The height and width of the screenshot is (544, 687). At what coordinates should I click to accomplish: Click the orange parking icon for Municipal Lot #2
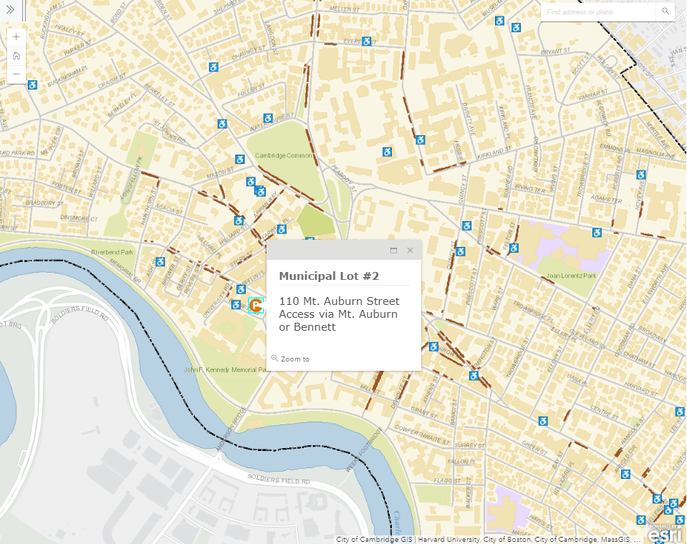pos(256,306)
